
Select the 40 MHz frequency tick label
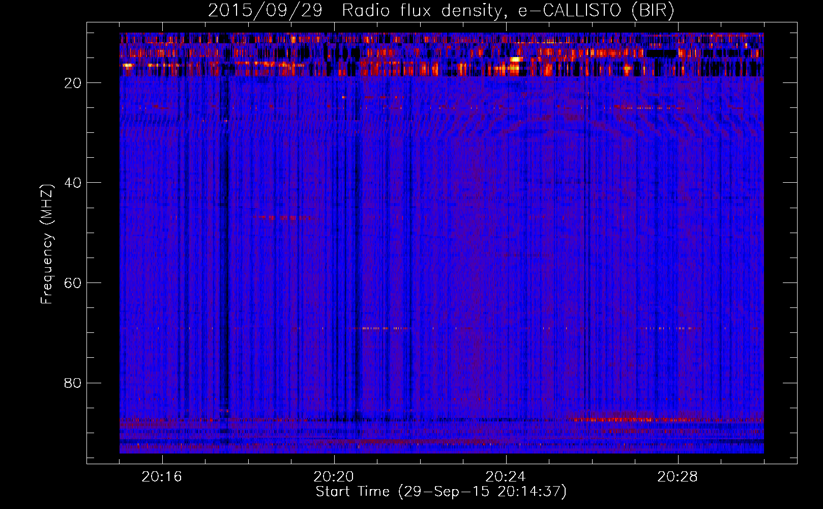pos(73,183)
